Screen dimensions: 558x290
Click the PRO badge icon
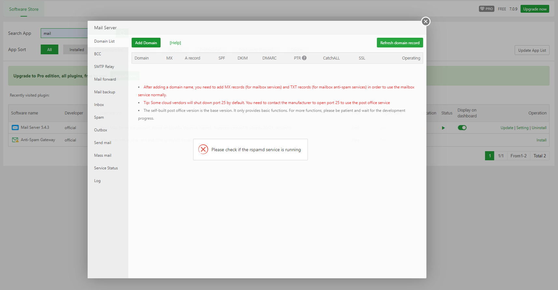coord(486,9)
